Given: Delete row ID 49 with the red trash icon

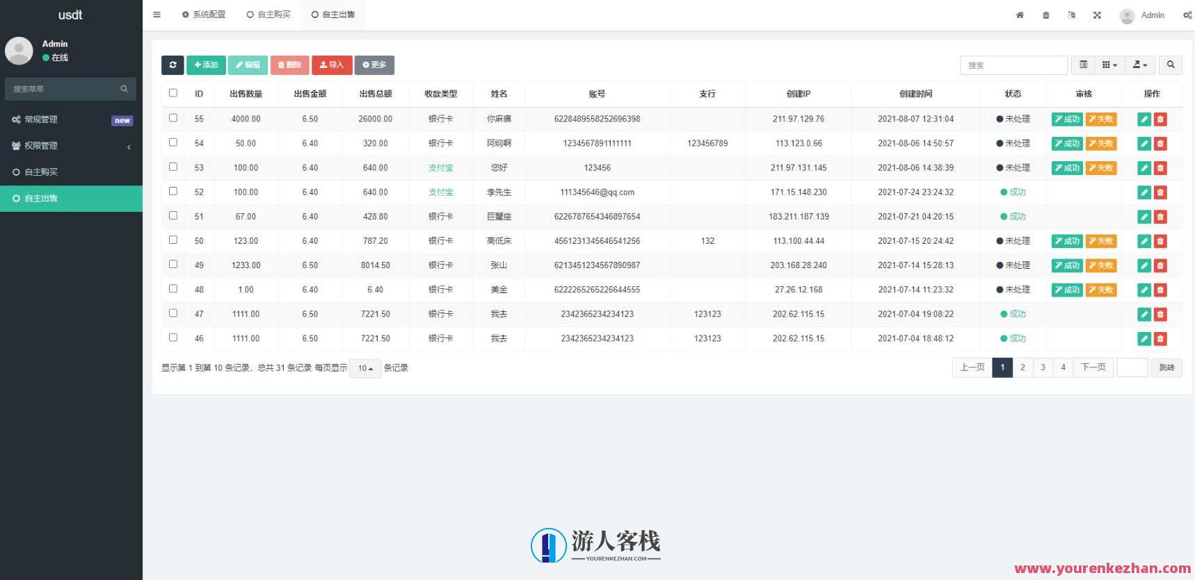Looking at the screenshot, I should point(1160,265).
